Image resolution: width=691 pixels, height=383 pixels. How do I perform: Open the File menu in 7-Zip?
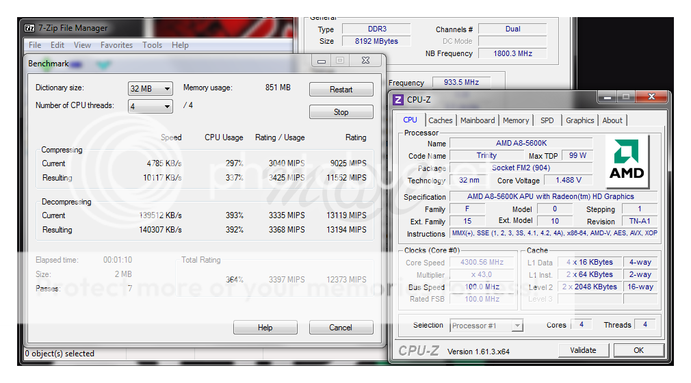coord(35,45)
